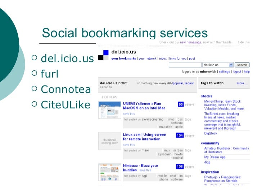Screen dimensions: 262x196
Task: Click the UNEASYsilence page thumbnail
Action: click(110, 110)
